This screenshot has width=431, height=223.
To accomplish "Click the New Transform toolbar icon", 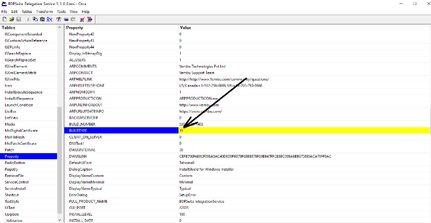I will (59, 19).
